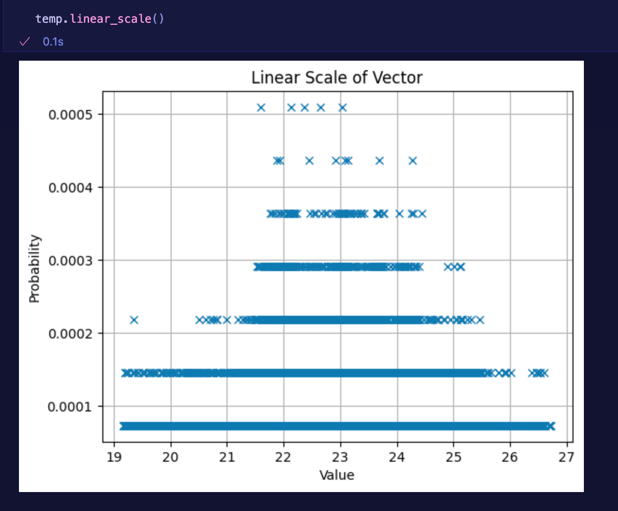The width and height of the screenshot is (618, 511).
Task: Click the x-axis tick label 19
Action: coord(114,457)
